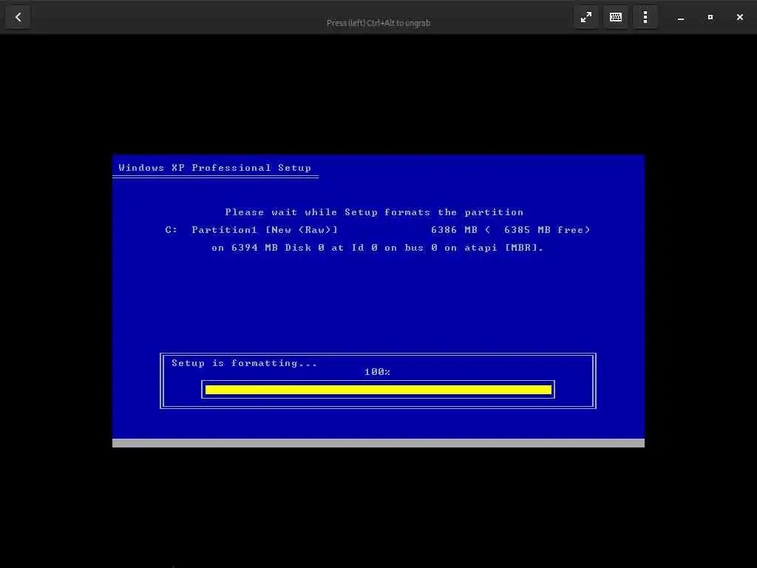Screen dimensions: 757x568
Task: Click the gray status bar below setup screen
Action: [x=378, y=443]
